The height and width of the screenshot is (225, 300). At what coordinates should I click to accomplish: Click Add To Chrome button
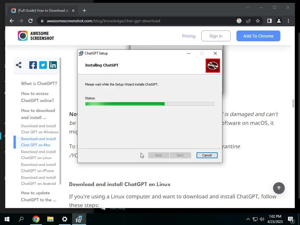pyautogui.click(x=258, y=36)
